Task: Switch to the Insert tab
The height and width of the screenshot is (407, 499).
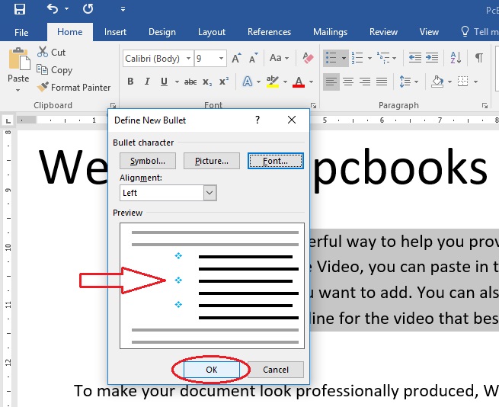Action: pos(115,32)
